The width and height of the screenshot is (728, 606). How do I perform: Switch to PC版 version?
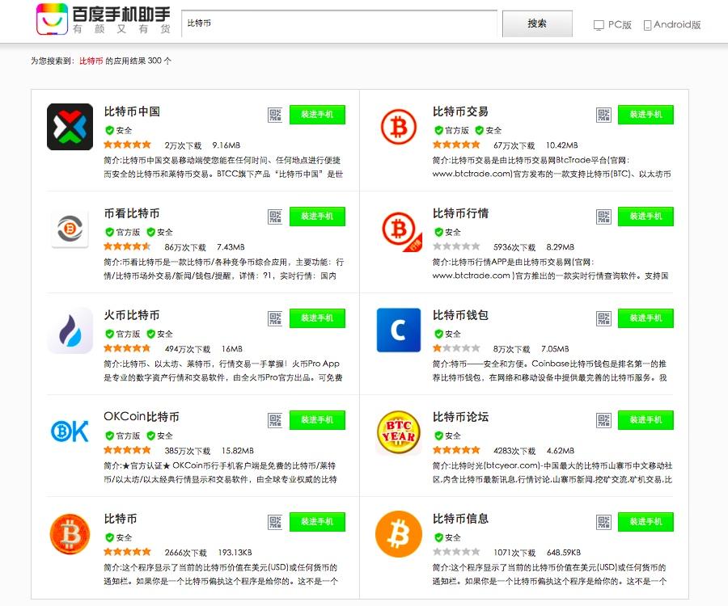point(613,25)
